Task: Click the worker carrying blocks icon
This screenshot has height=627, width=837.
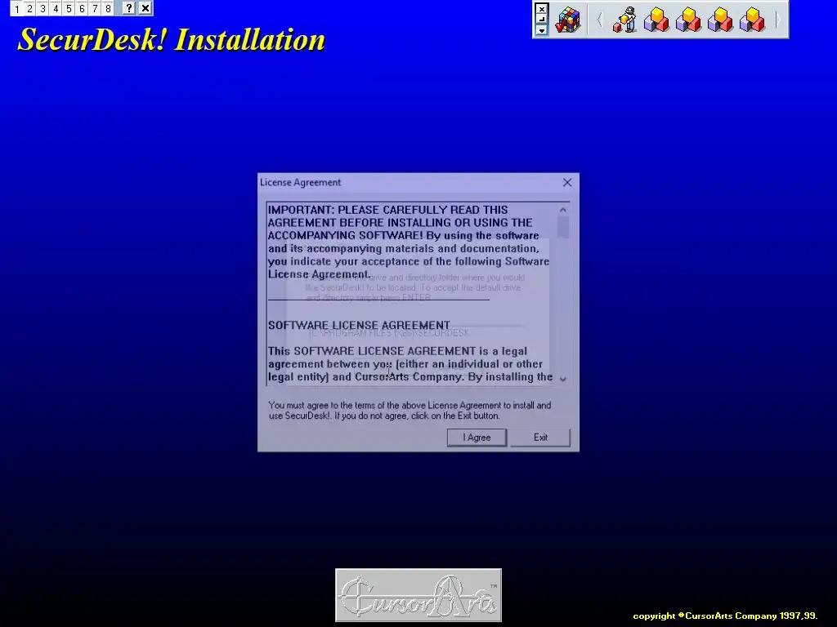Action: coord(624,20)
